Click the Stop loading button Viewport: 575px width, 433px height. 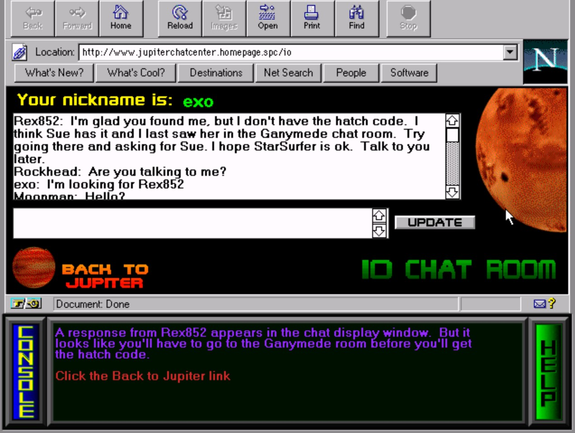[x=408, y=19]
